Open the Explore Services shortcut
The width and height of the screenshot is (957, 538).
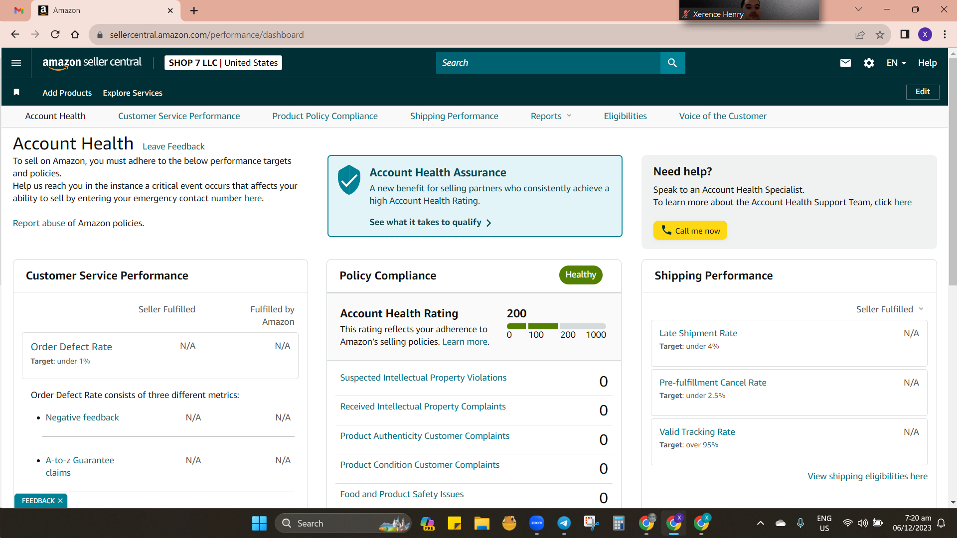coord(133,93)
